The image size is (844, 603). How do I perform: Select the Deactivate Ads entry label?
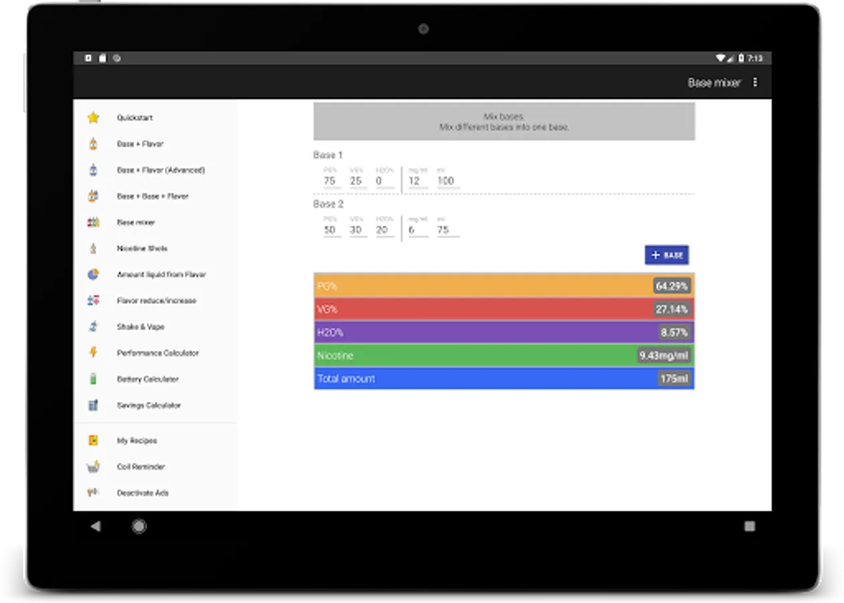click(143, 493)
